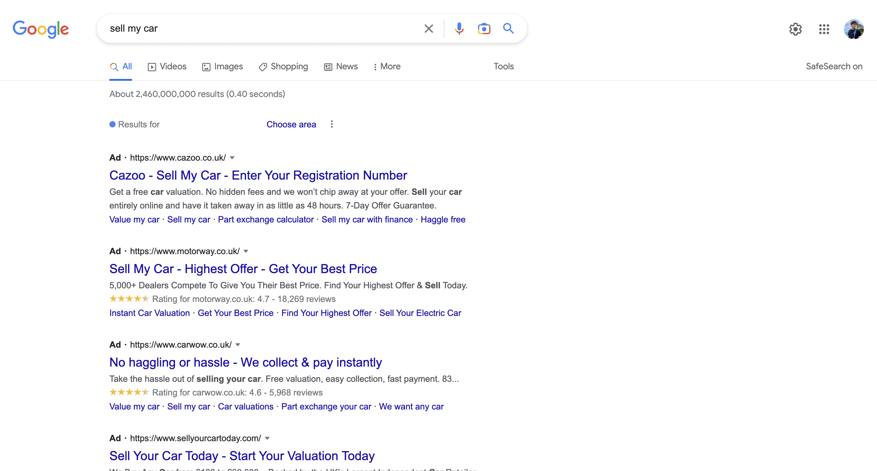Clear the search box with the X icon
This screenshot has height=471, width=877.
(x=429, y=29)
